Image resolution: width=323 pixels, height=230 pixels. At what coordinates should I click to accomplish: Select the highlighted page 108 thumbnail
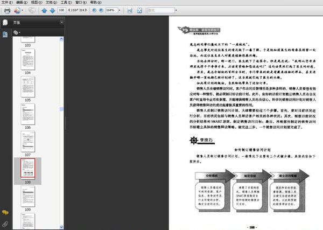coord(28,168)
